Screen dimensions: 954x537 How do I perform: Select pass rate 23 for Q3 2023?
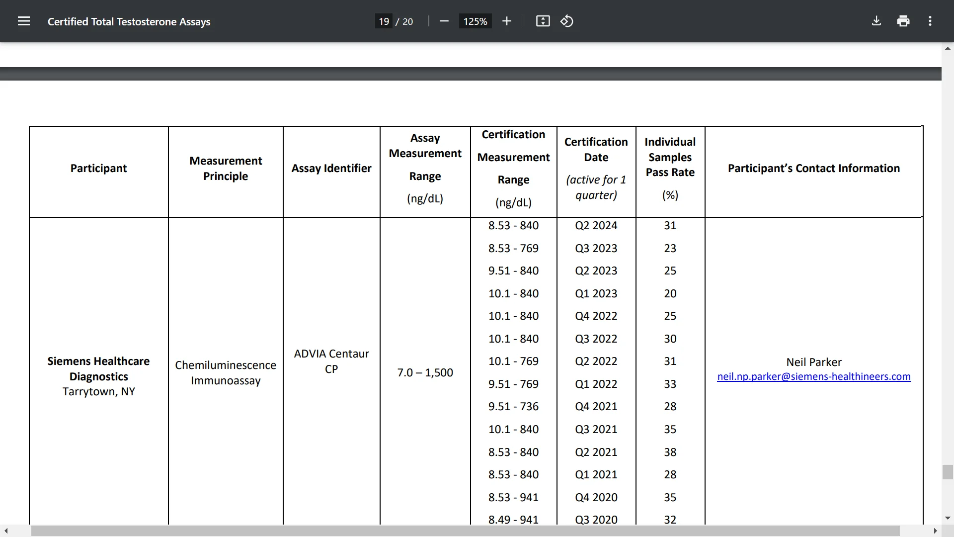(x=670, y=248)
